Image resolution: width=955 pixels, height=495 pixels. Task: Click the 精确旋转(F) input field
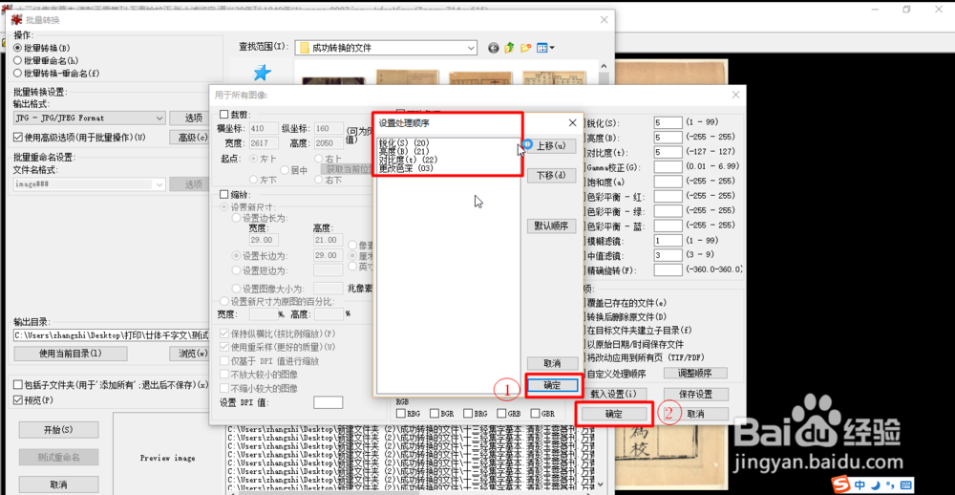(668, 269)
